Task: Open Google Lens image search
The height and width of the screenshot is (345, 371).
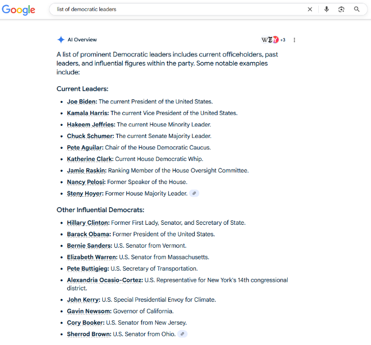Action: pos(341,9)
